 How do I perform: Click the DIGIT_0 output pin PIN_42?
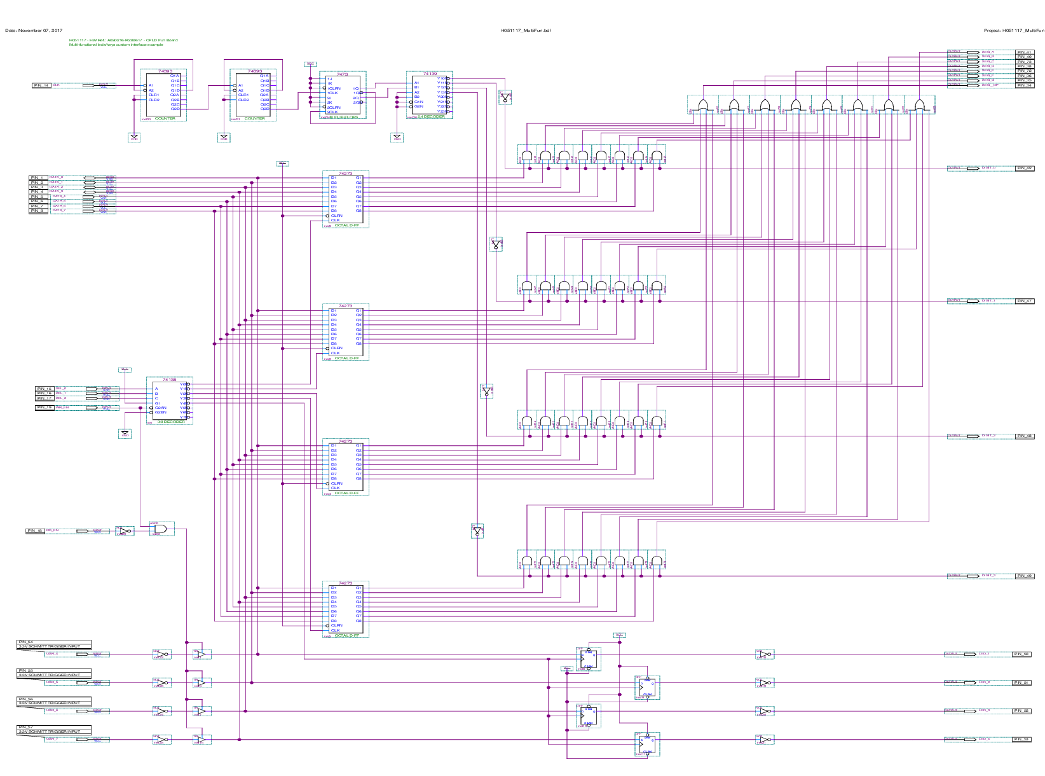click(x=1024, y=169)
